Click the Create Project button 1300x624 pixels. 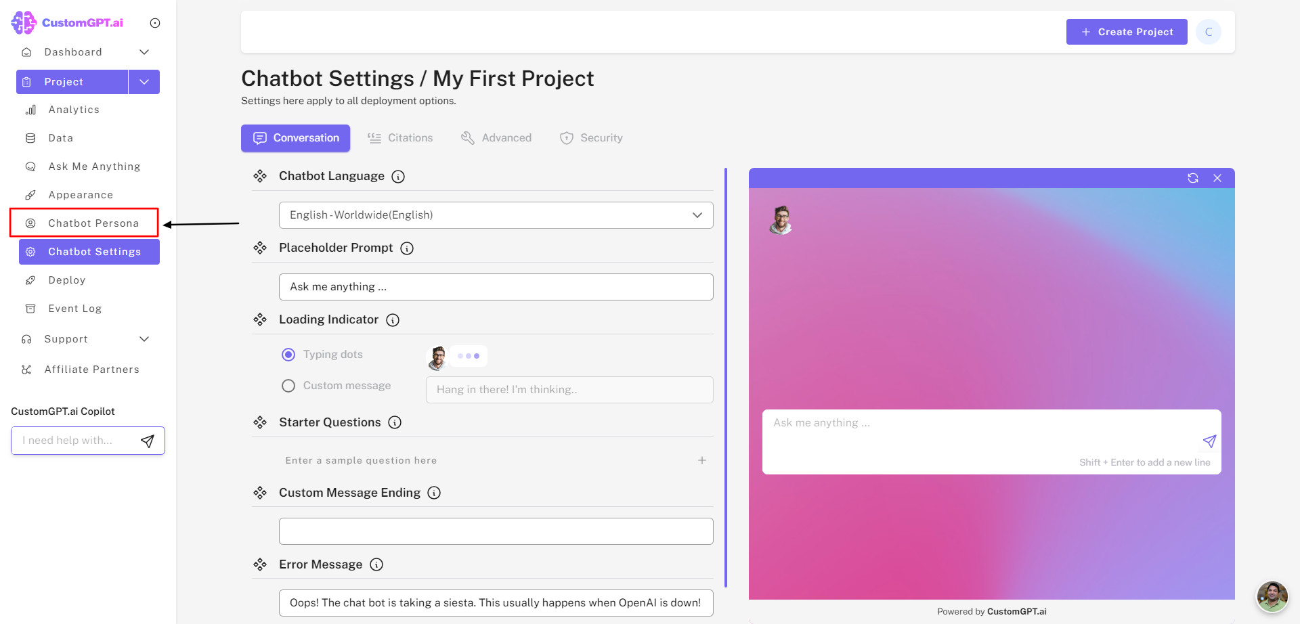pyautogui.click(x=1127, y=32)
